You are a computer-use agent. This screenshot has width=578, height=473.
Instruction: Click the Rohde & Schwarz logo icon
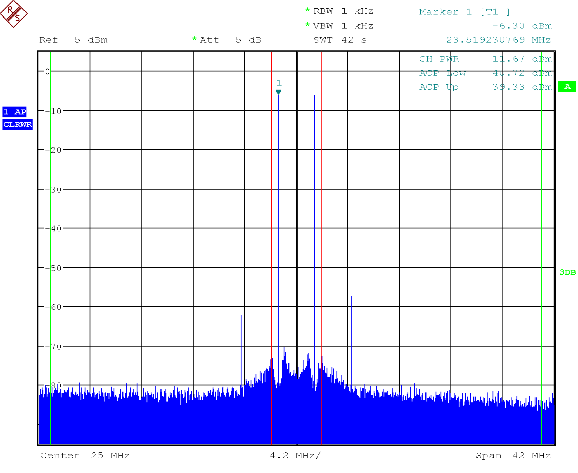click(14, 14)
